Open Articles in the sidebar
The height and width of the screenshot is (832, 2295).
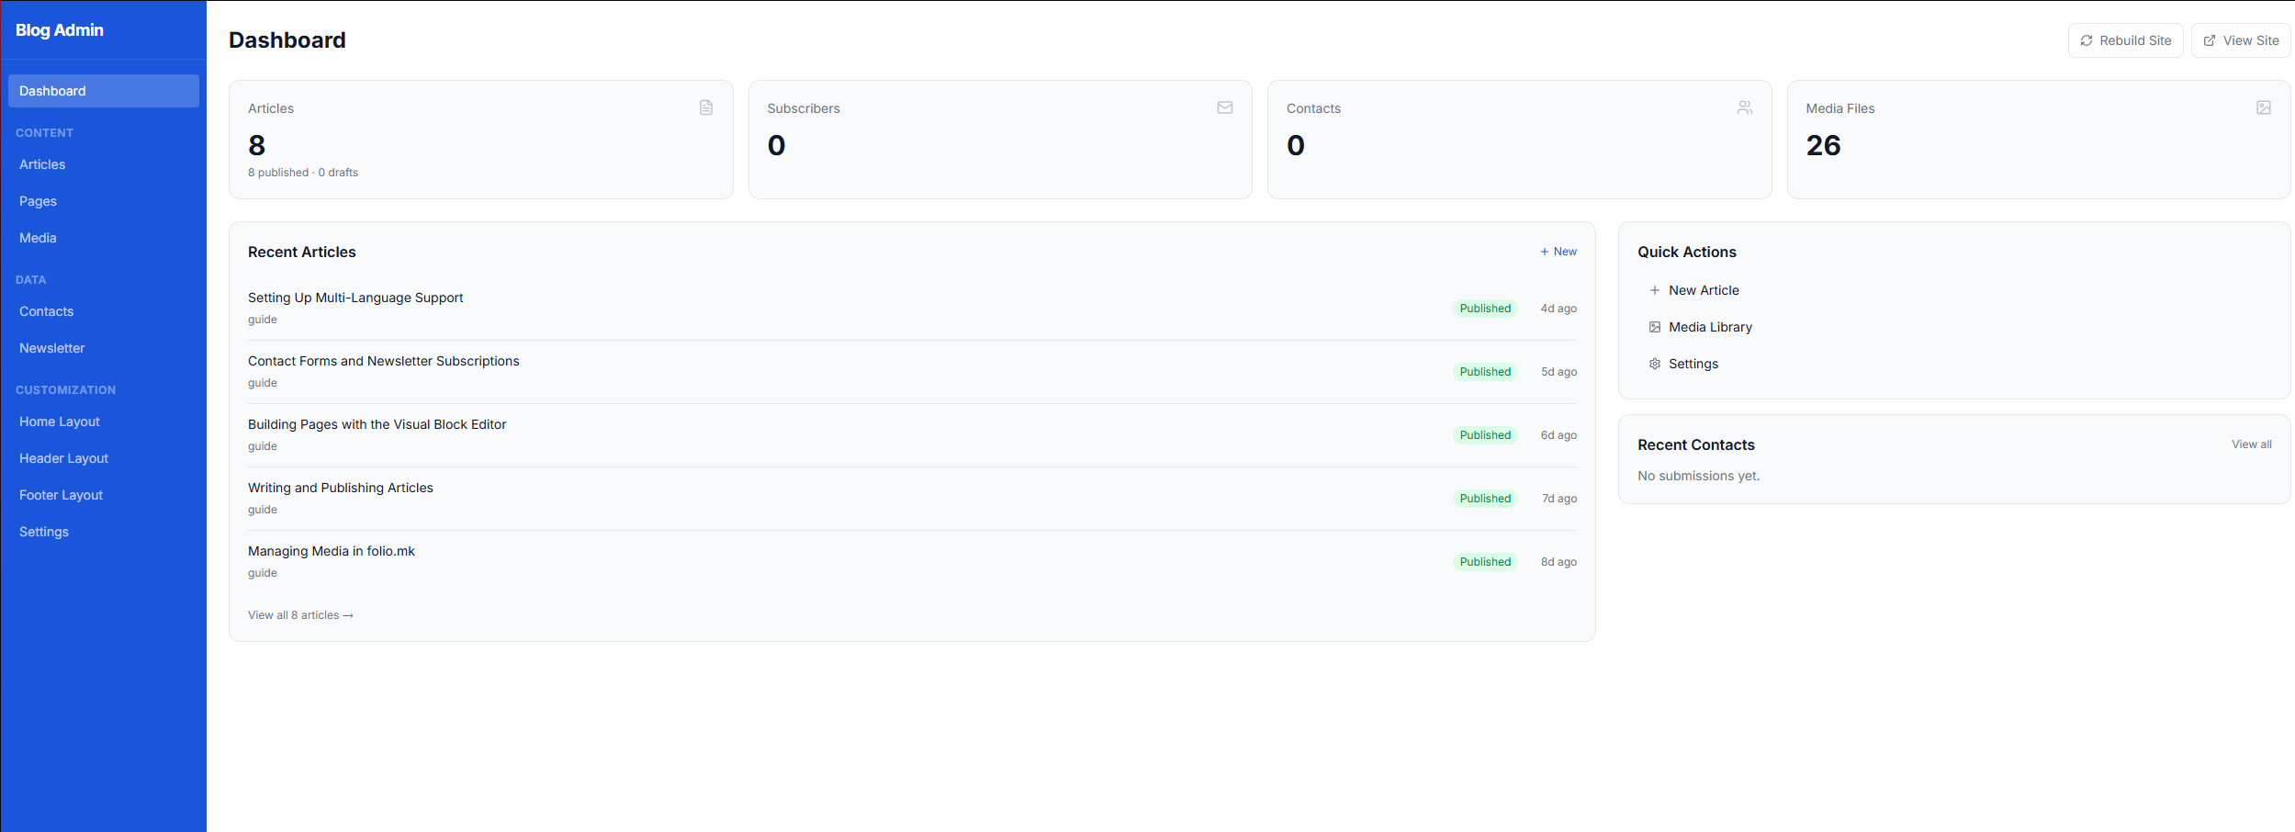coord(104,164)
